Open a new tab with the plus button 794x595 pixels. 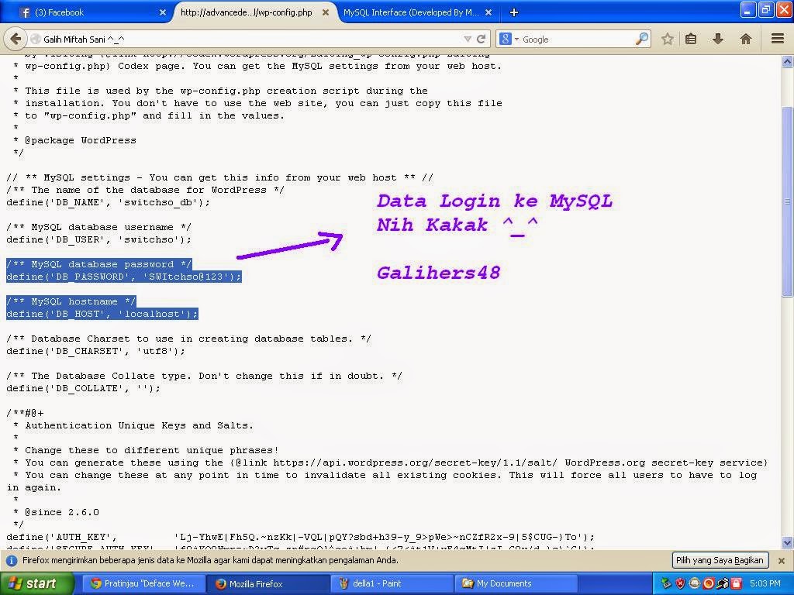[x=514, y=12]
